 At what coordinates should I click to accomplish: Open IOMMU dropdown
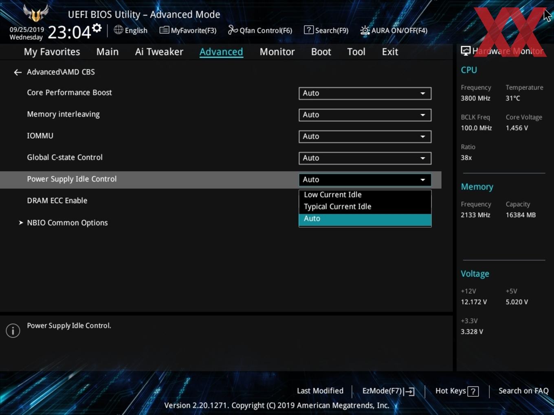click(x=365, y=136)
